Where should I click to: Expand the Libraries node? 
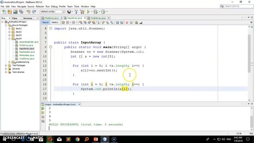point(6,69)
